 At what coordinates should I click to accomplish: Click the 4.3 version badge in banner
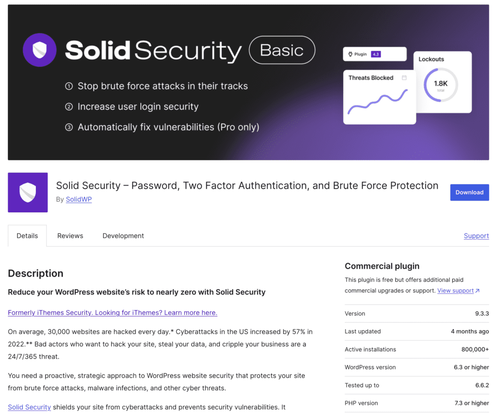(x=376, y=54)
